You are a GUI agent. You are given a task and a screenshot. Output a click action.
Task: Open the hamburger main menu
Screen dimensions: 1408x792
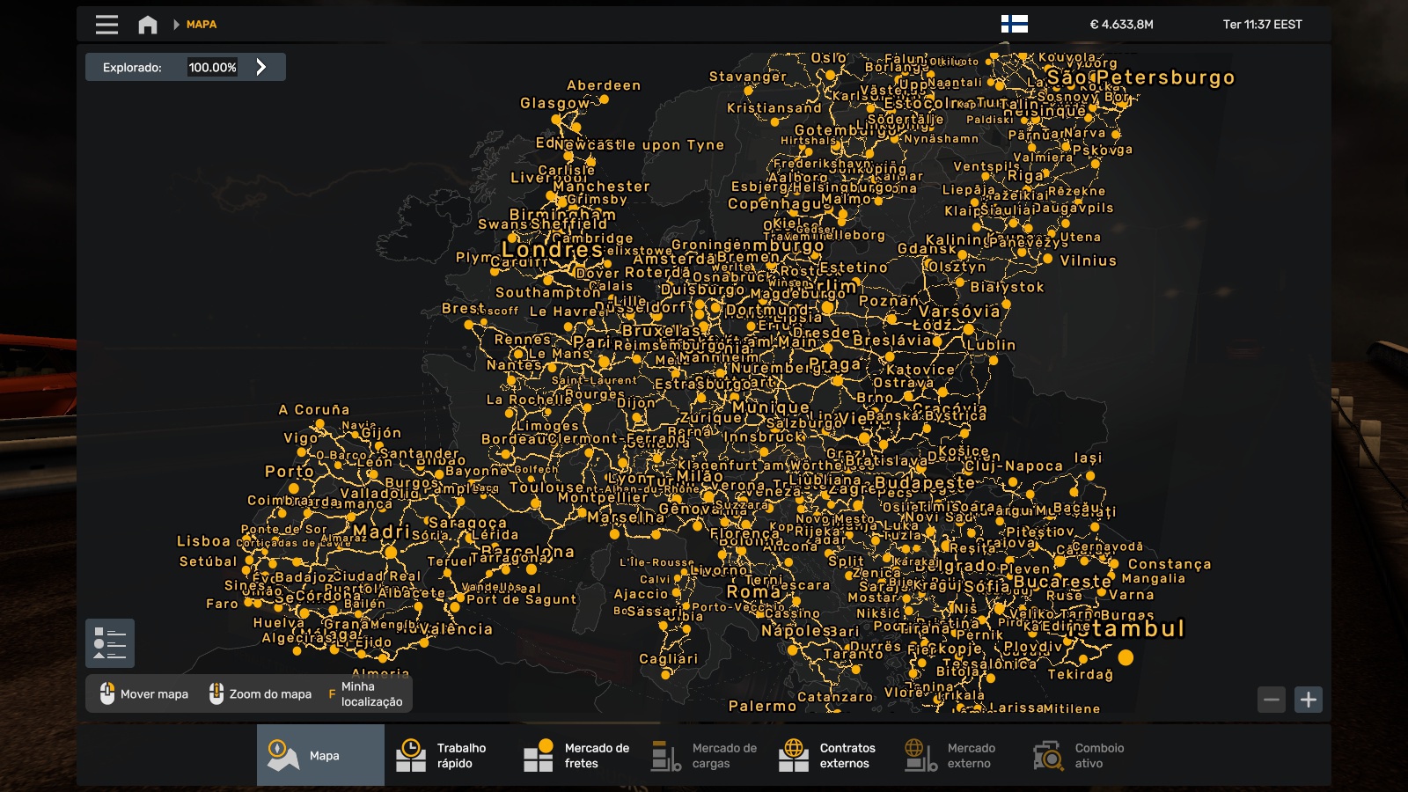(x=106, y=25)
